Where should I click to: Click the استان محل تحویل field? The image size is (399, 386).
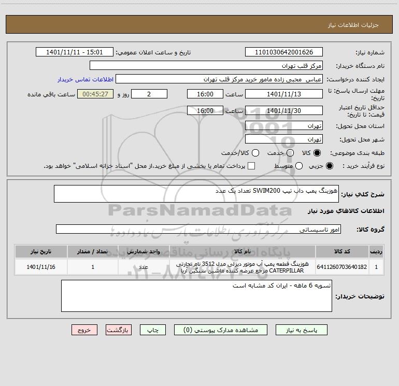[284, 126]
